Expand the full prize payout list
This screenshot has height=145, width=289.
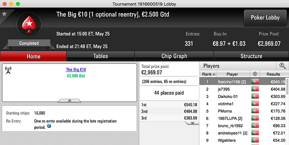(193, 123)
